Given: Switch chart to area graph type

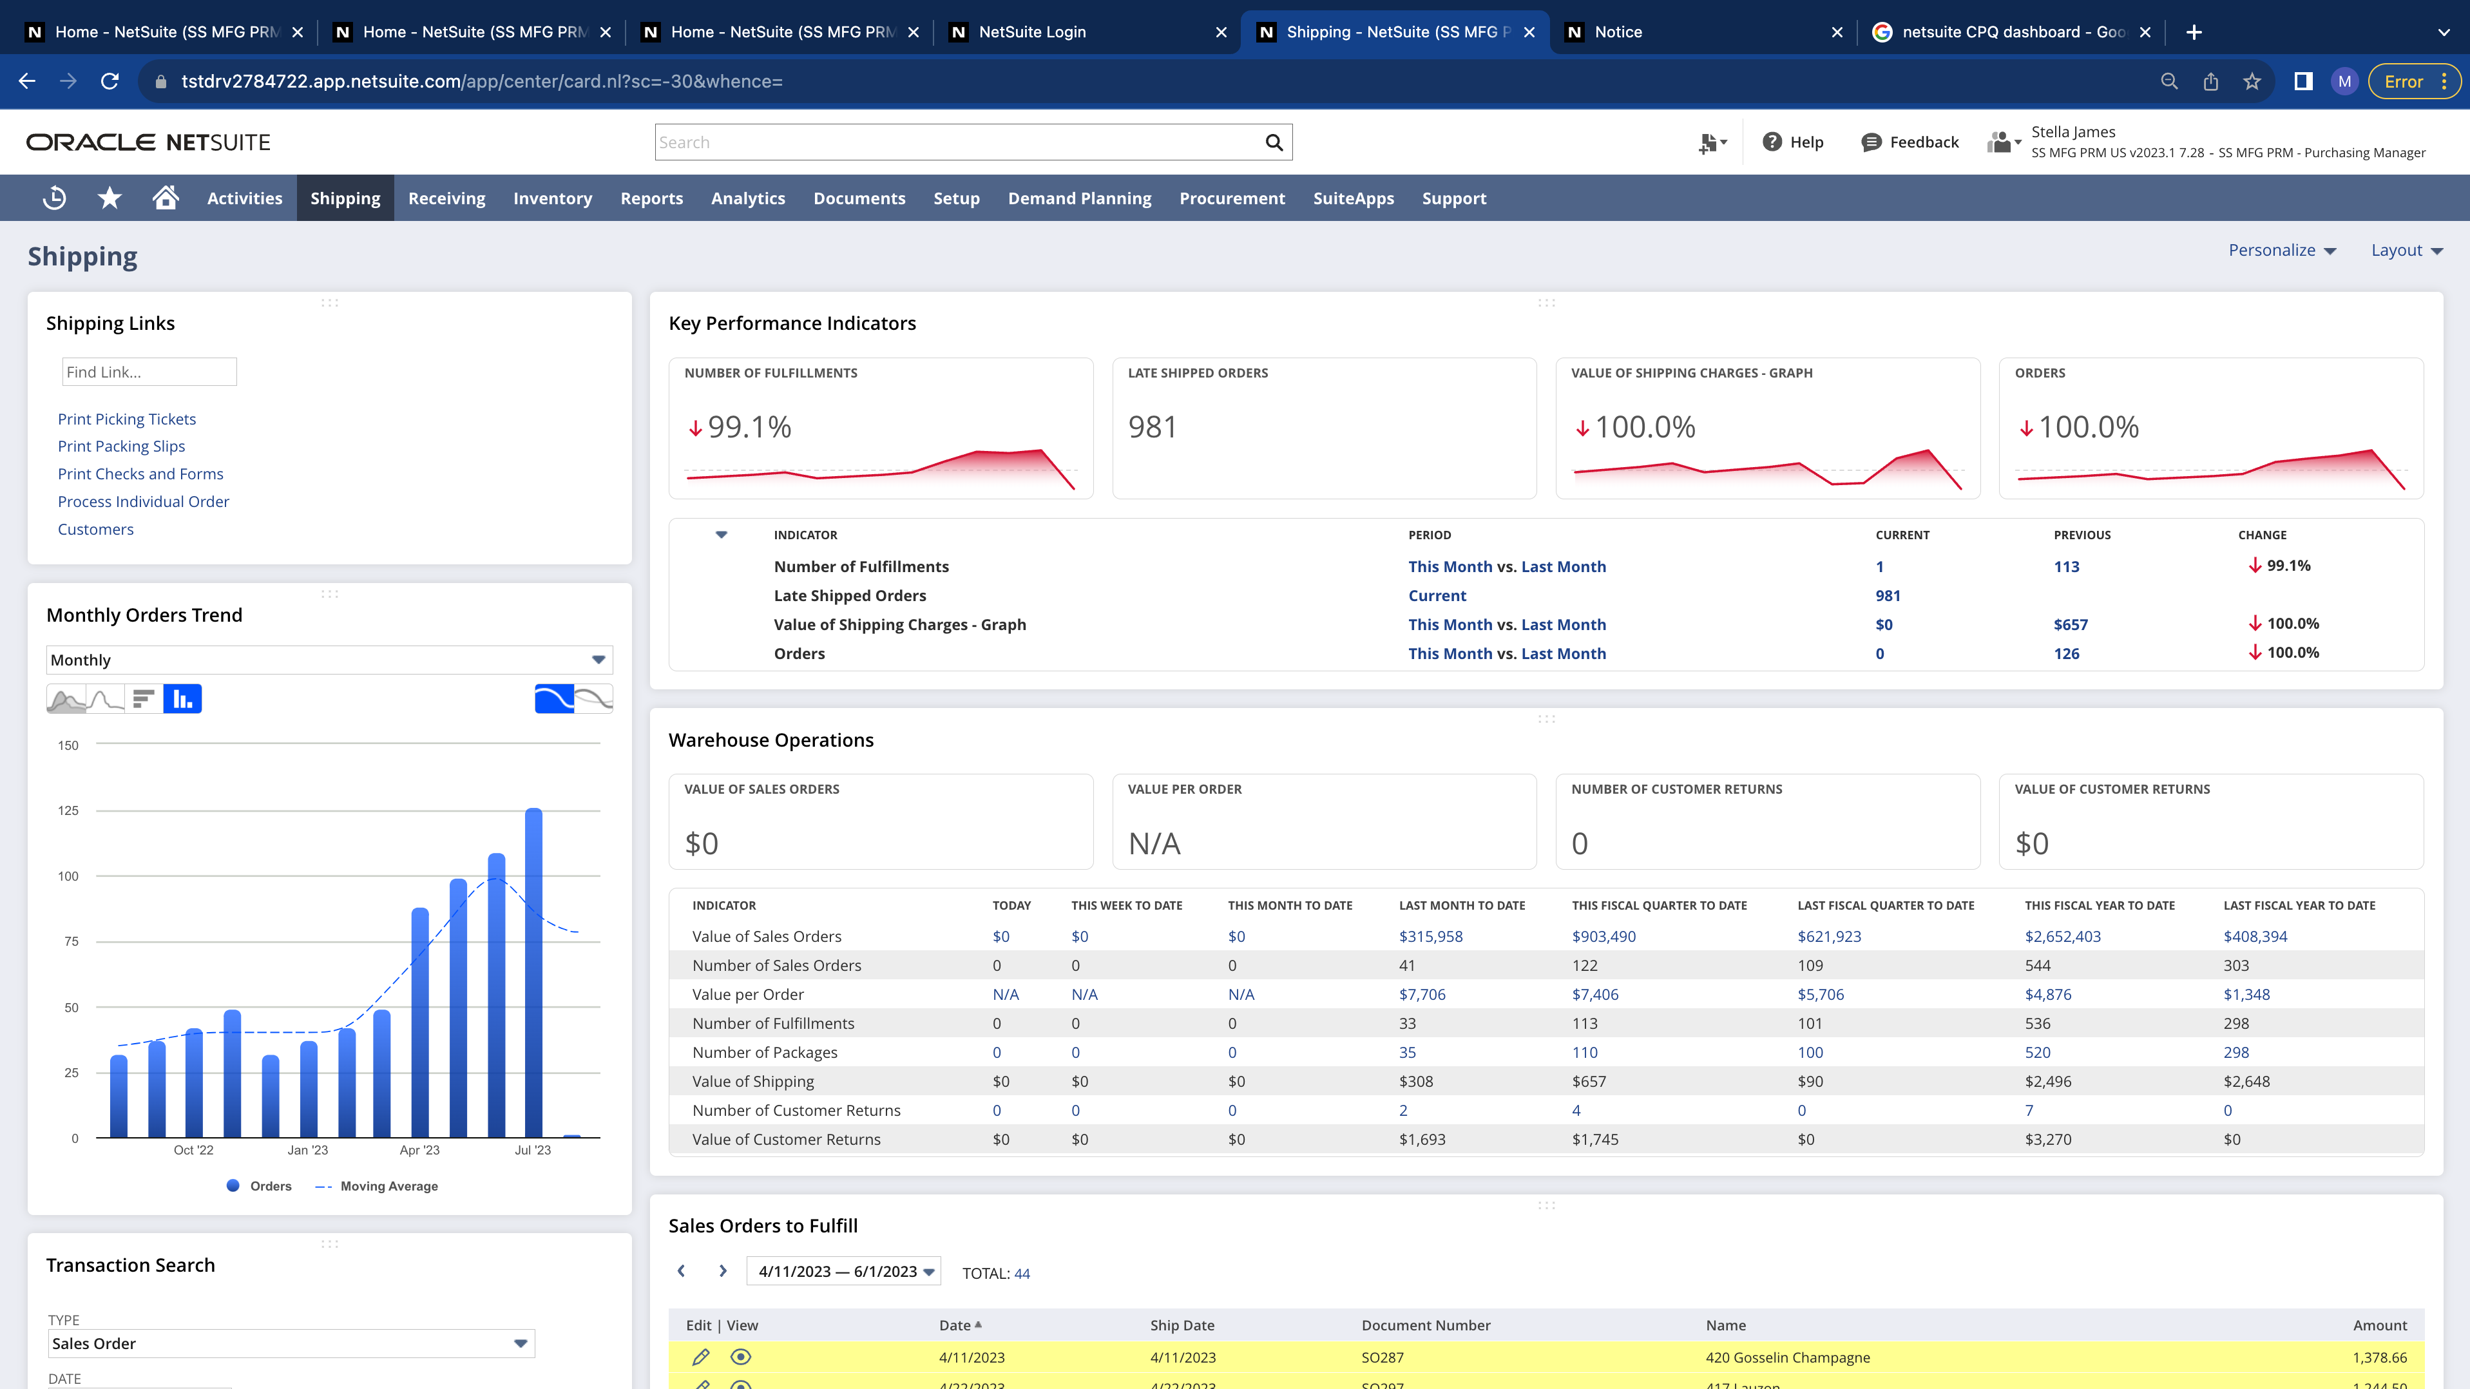Looking at the screenshot, I should (66, 699).
